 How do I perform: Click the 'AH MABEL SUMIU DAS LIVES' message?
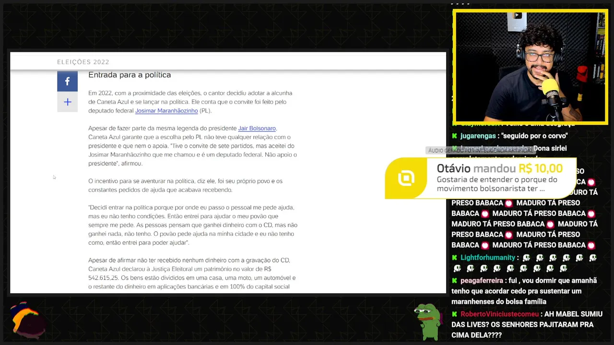tap(527, 325)
